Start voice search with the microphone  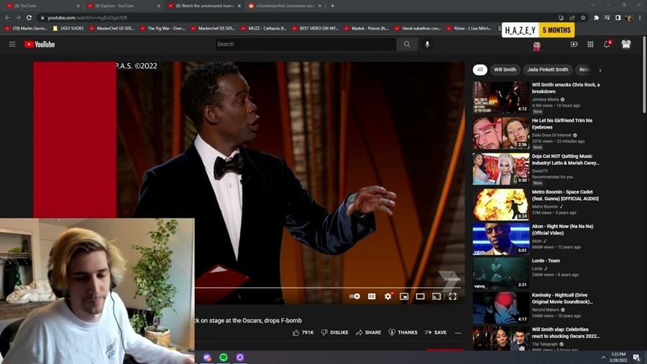tap(427, 44)
